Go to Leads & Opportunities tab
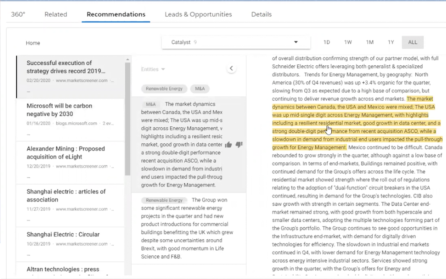 198,14
